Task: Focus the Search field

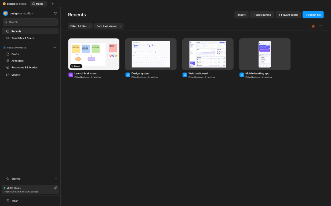Action: pyautogui.click(x=30, y=22)
